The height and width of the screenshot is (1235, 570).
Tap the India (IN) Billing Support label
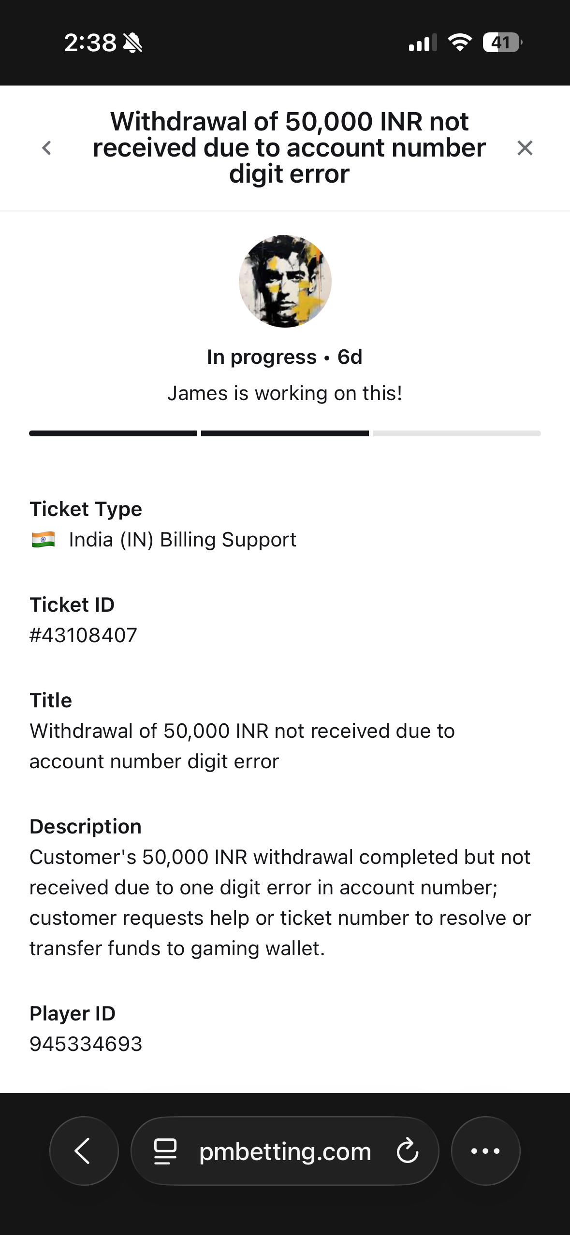coord(182,539)
